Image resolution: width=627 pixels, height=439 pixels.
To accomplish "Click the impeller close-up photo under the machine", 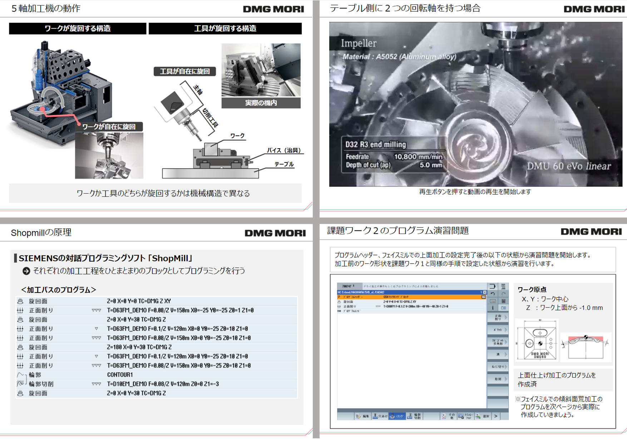I will (109, 156).
